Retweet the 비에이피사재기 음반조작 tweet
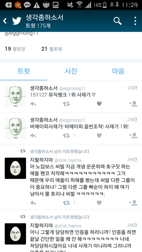The height and width of the screenshot is (252, 142). (x=66, y=136)
